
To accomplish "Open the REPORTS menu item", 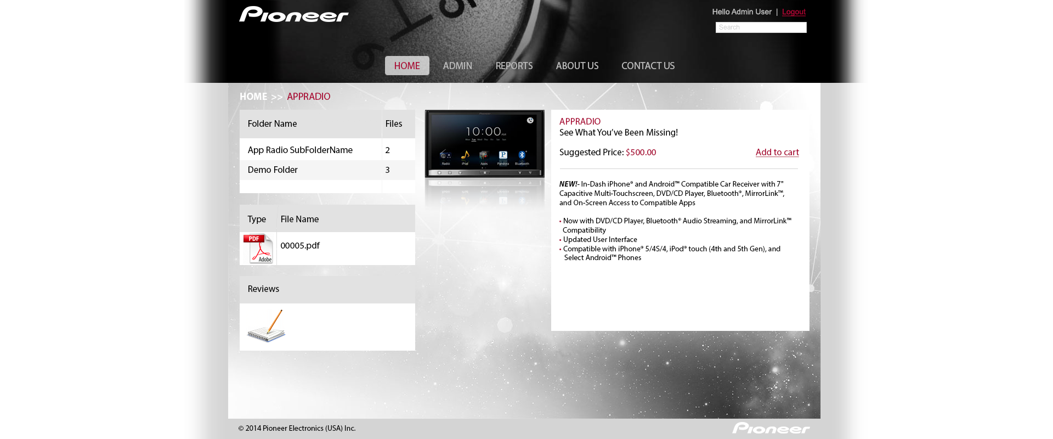I will pos(514,66).
